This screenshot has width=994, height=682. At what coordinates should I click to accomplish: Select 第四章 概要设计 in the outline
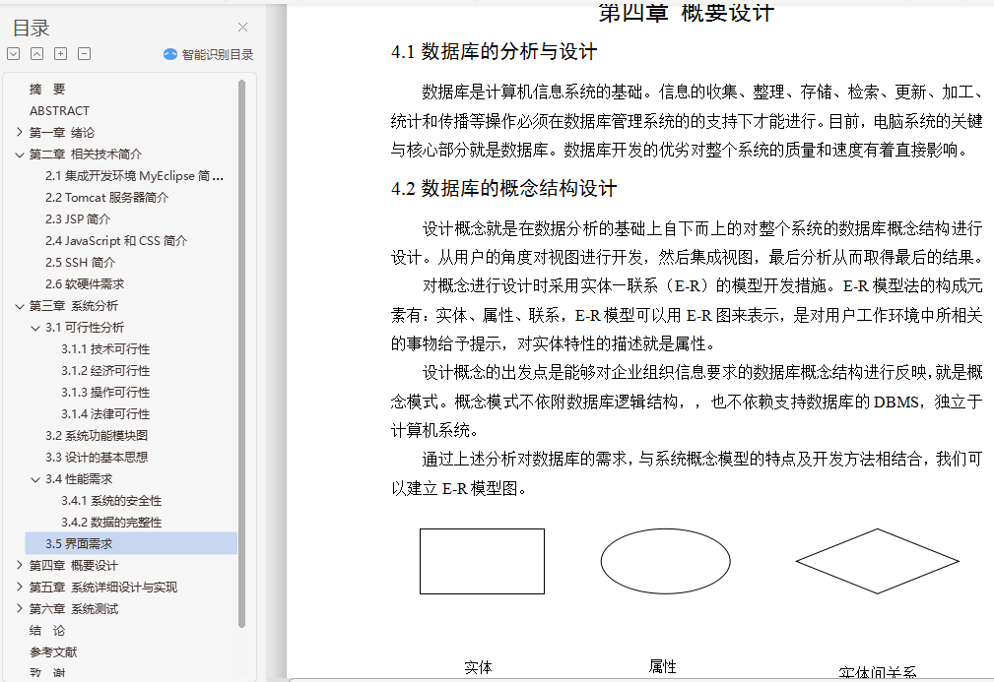pos(74,566)
